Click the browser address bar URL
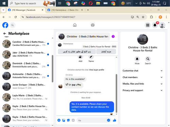The image size is (170, 127). click(x=51, y=17)
